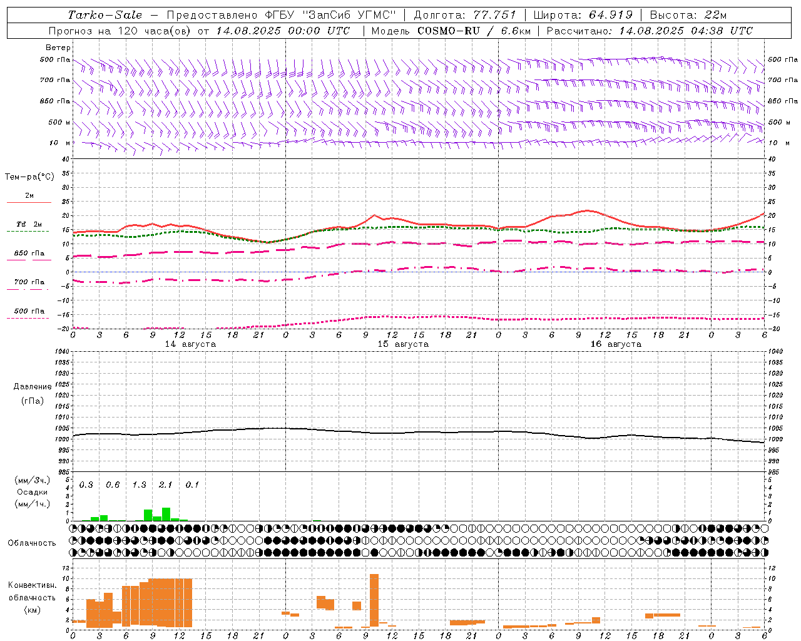Click the '2.1' three-hour precipitation value
This screenshot has width=801, height=641.
pyautogui.click(x=166, y=485)
